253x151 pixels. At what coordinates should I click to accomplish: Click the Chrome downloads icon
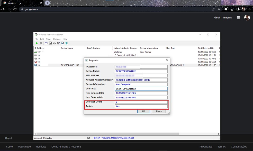coord(232,9)
